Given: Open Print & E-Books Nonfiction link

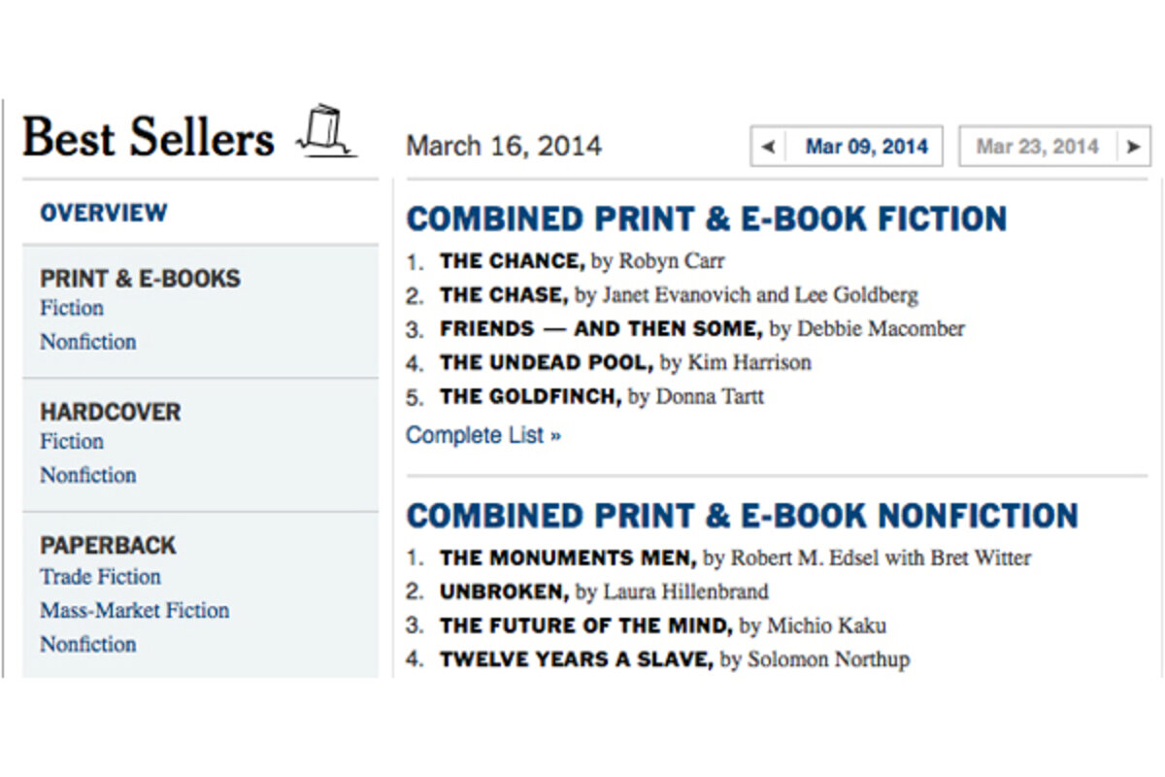Looking at the screenshot, I should [x=88, y=342].
